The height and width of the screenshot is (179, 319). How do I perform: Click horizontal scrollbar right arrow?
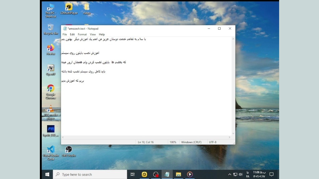tap(230, 137)
